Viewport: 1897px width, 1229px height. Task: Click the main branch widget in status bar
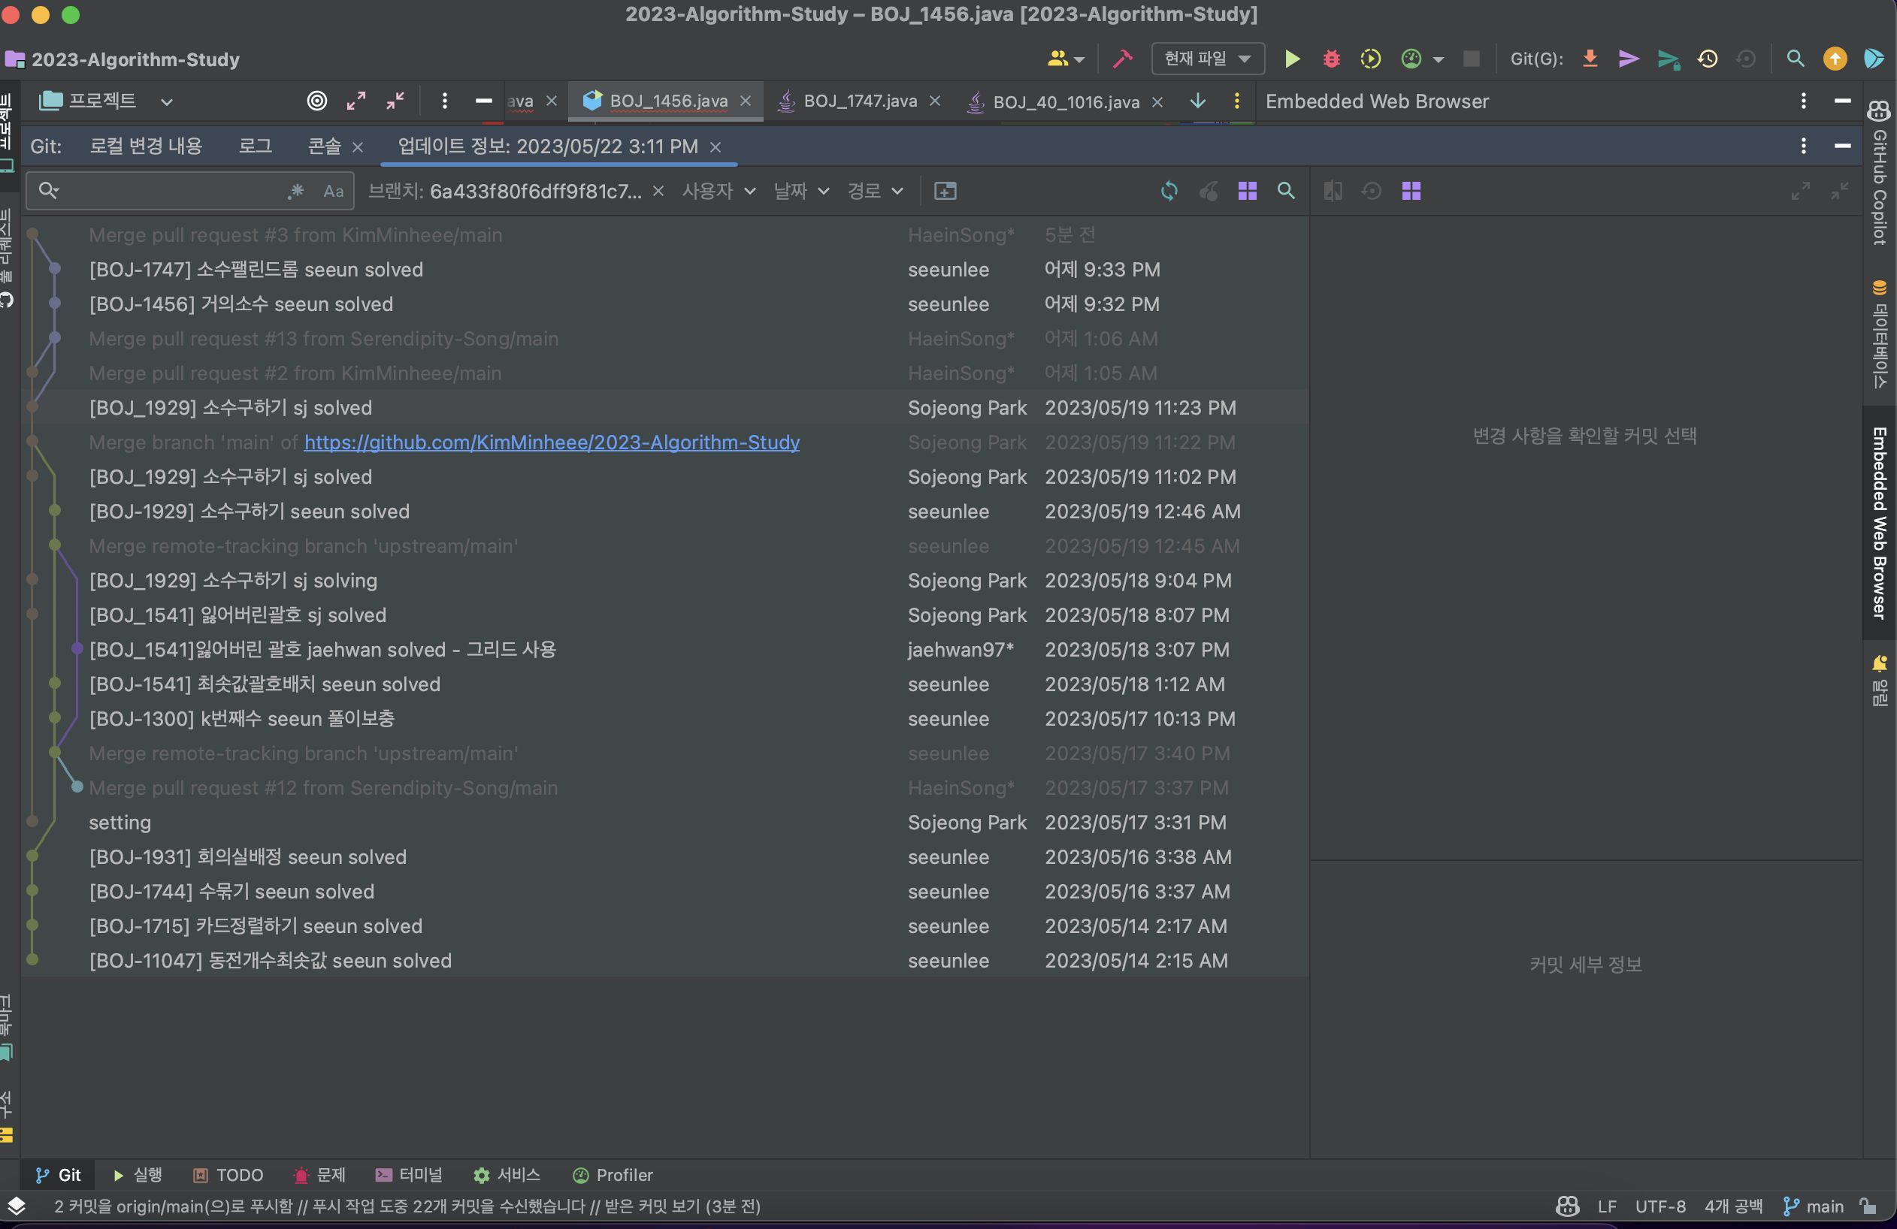point(1814,1206)
